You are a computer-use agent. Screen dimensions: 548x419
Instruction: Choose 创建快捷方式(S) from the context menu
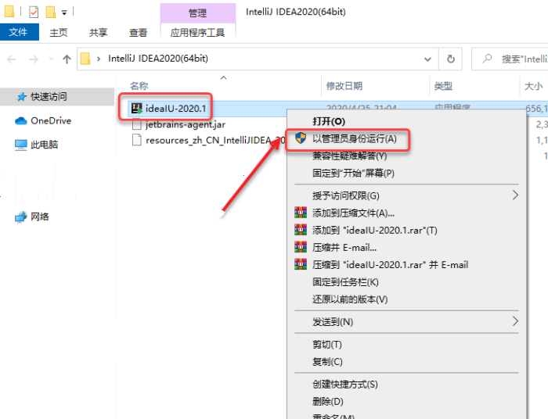[x=345, y=384]
